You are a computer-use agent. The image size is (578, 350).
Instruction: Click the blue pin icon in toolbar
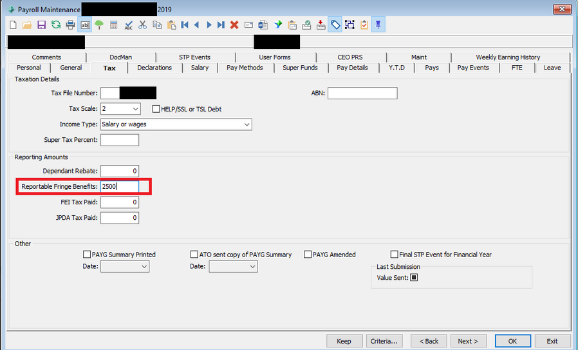[378, 25]
